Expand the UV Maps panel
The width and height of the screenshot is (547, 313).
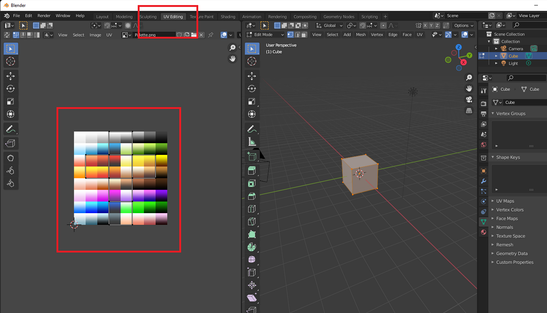[505, 201]
